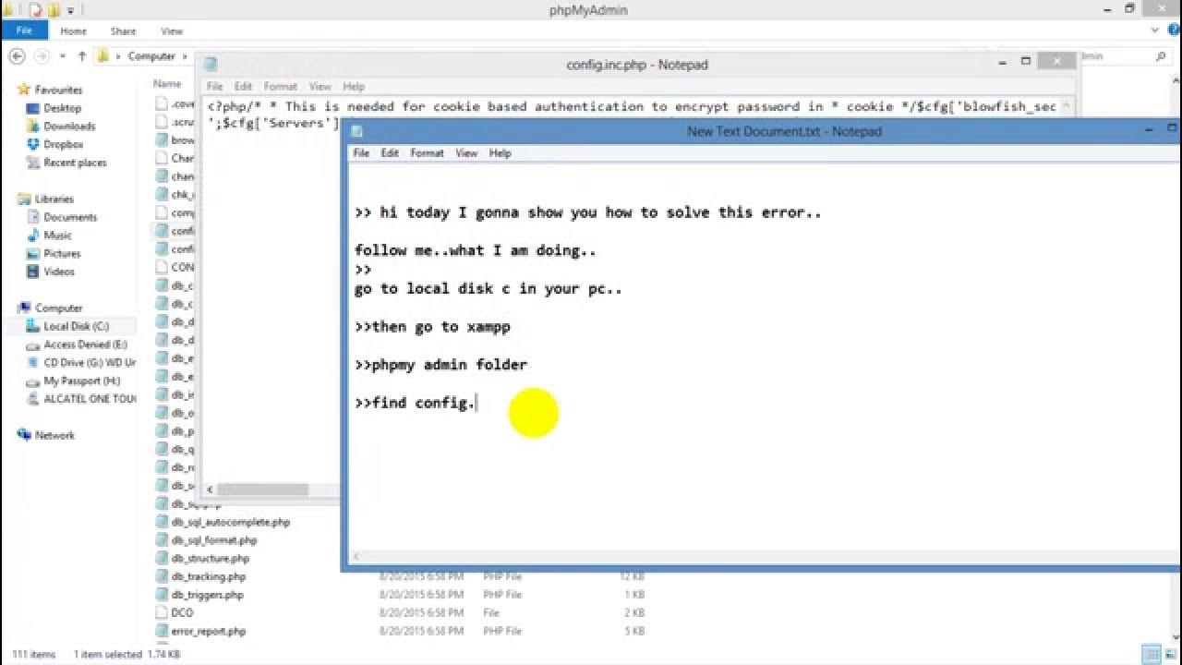Open Desktop in Favourites

point(62,108)
